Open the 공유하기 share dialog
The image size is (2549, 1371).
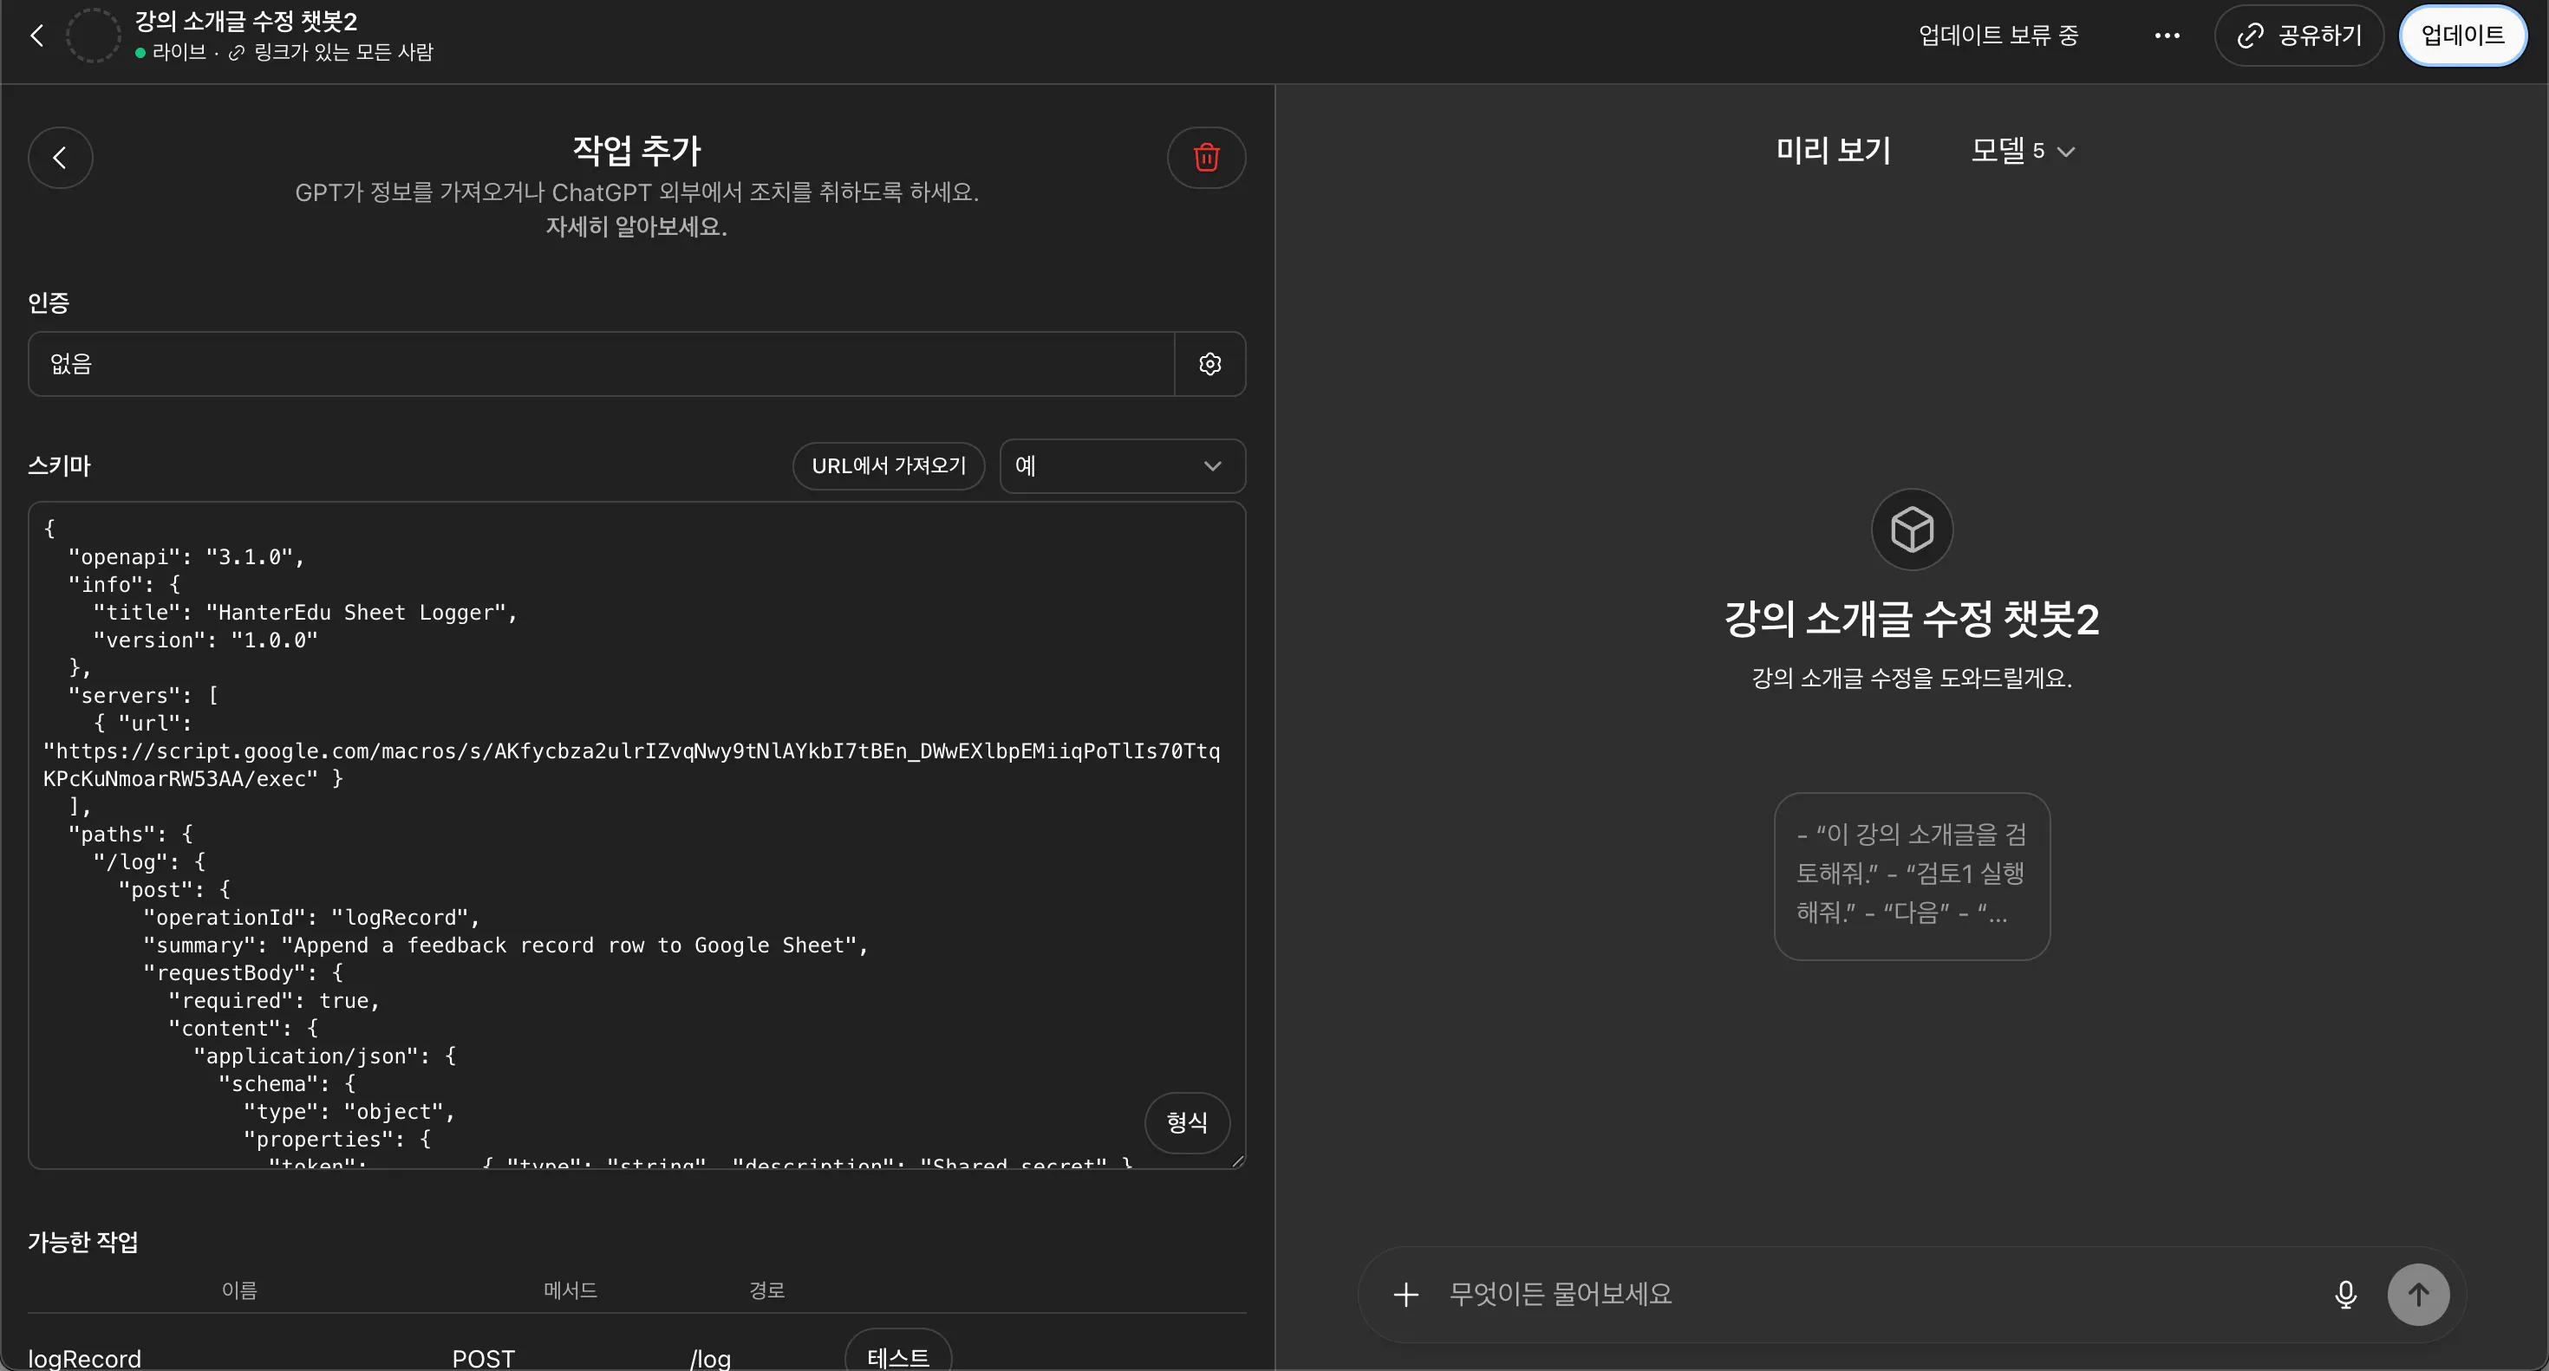click(x=2298, y=35)
